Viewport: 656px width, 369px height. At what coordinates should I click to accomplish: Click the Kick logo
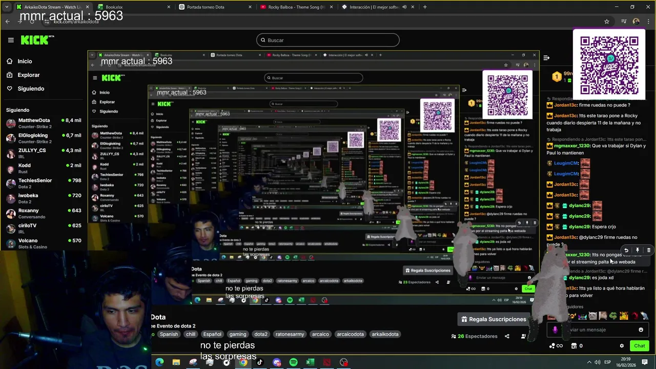coord(37,40)
